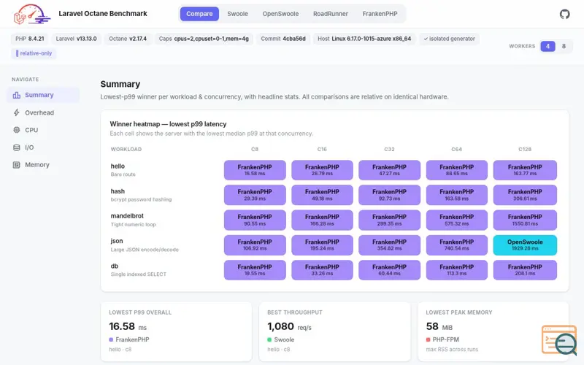Screen dimensions: 584x365
Task: Set workers to 4
Action: [547, 46]
